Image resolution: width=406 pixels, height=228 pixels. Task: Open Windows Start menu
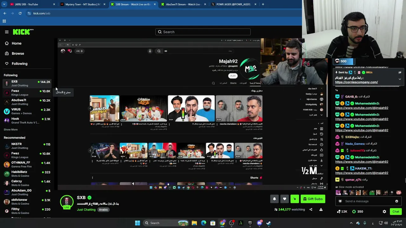(x=137, y=223)
